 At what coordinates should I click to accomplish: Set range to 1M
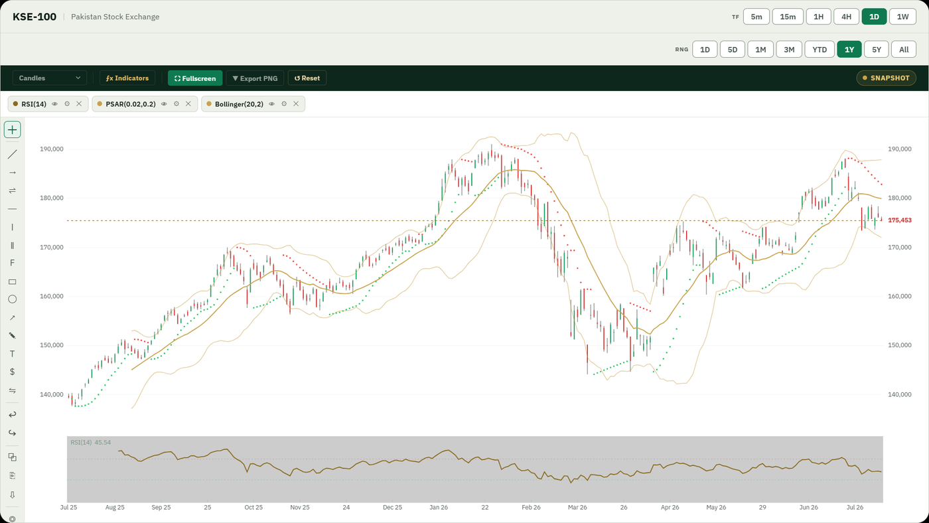(760, 49)
